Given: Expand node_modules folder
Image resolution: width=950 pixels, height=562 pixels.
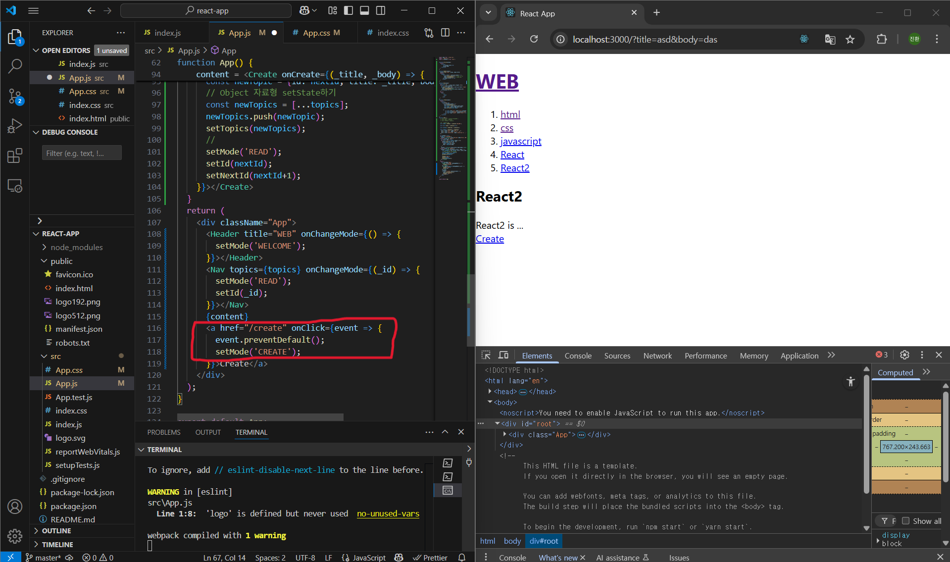Looking at the screenshot, I should point(76,247).
